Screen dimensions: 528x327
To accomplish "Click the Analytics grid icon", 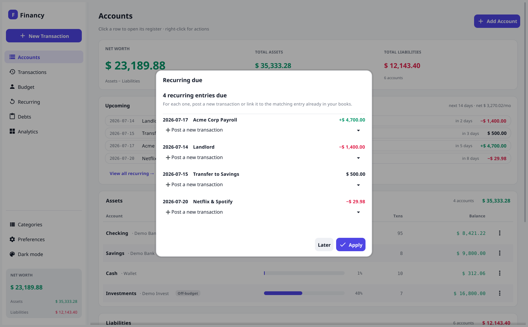I will pos(12,131).
